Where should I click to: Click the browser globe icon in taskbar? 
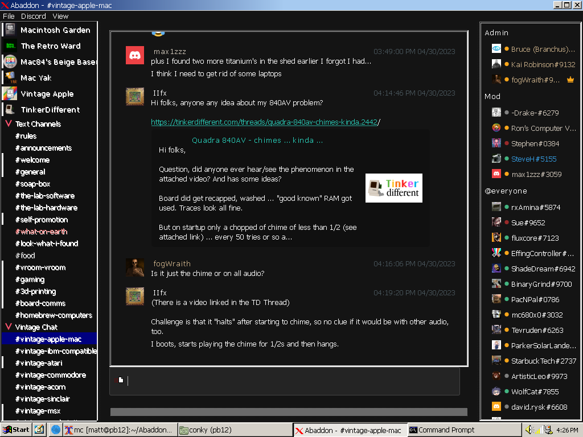56,430
